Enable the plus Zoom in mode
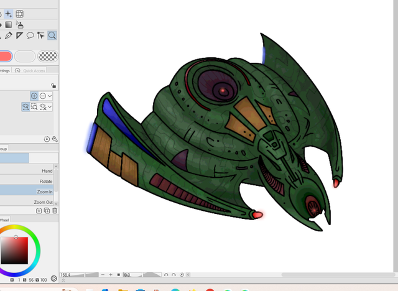The height and width of the screenshot is (291, 398). coord(34,96)
